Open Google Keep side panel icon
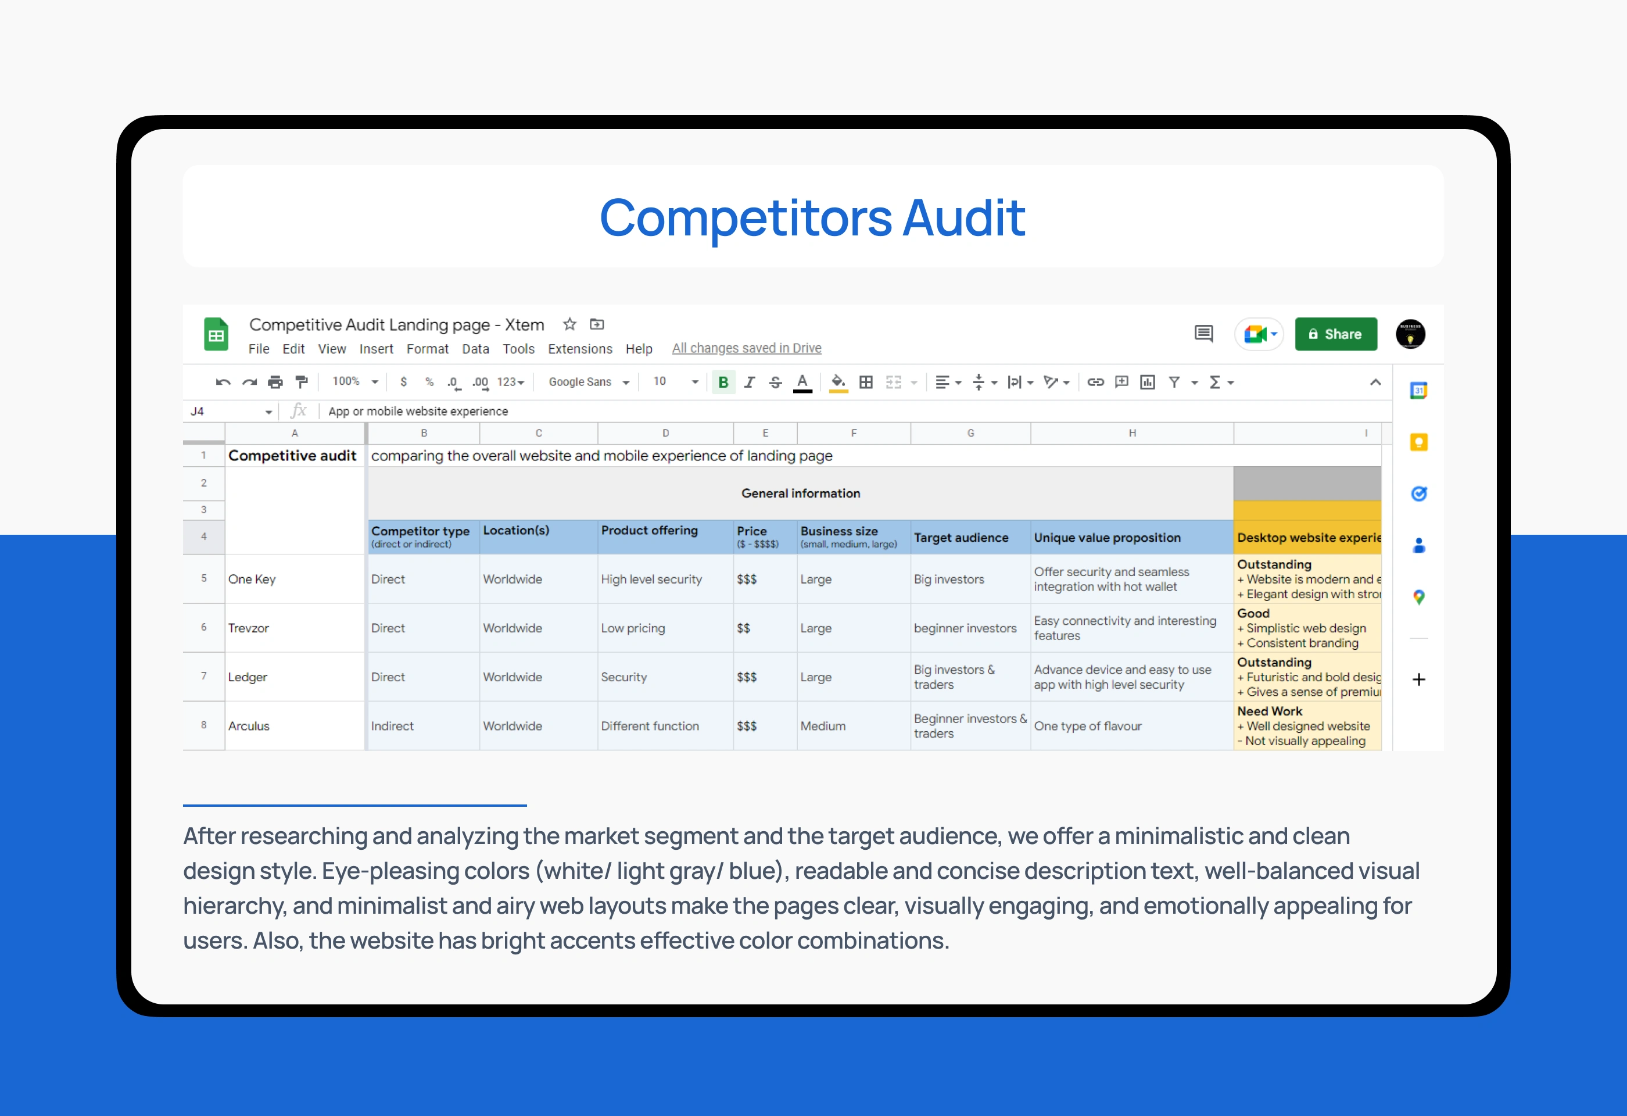1627x1116 pixels. click(1418, 442)
